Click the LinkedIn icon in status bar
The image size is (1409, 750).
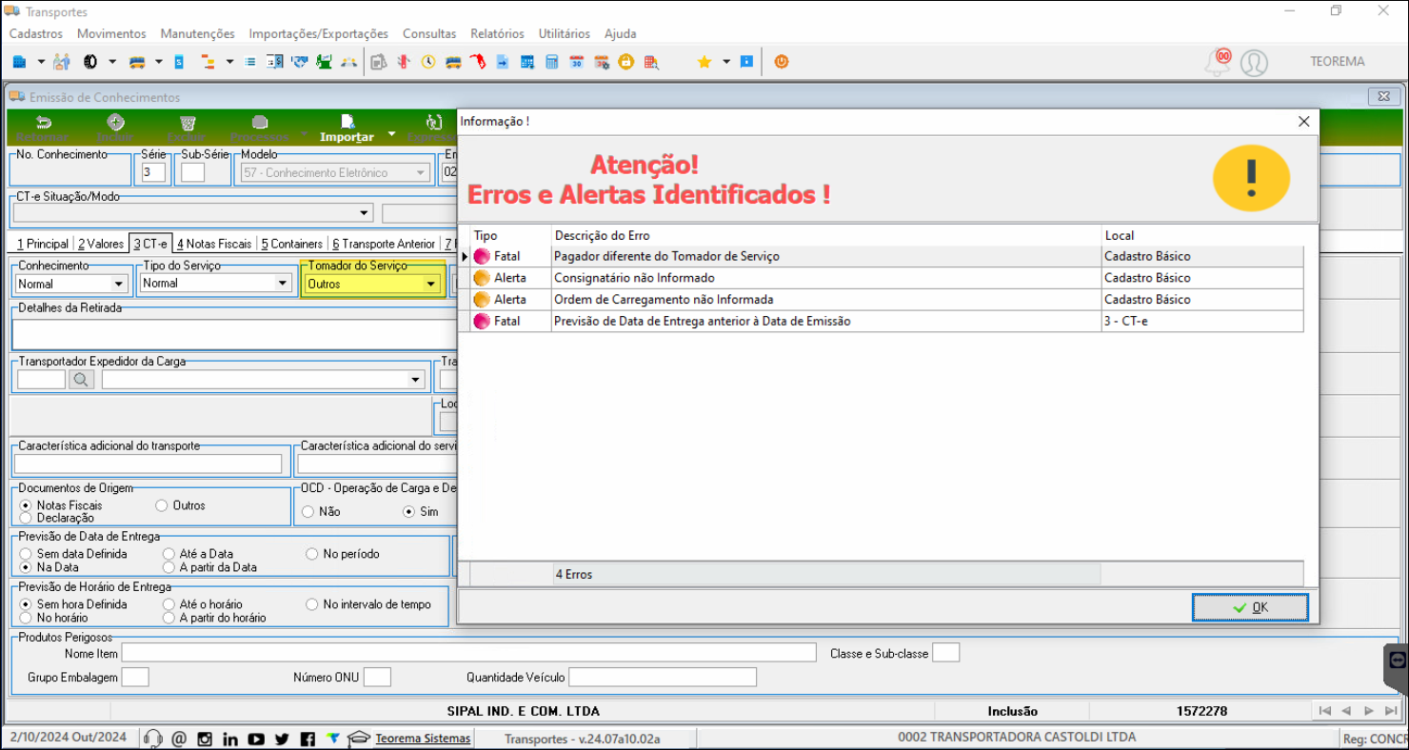[230, 739]
